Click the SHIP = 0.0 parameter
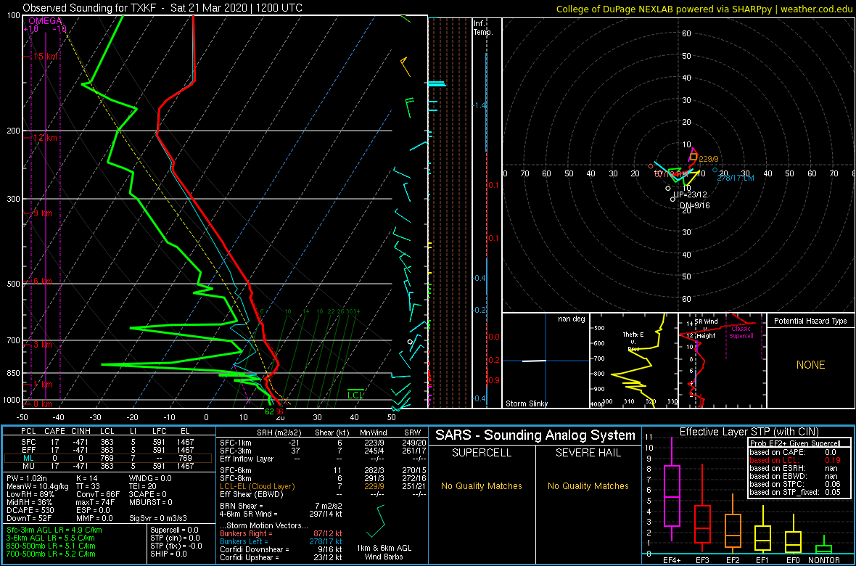The image size is (856, 566). [169, 554]
